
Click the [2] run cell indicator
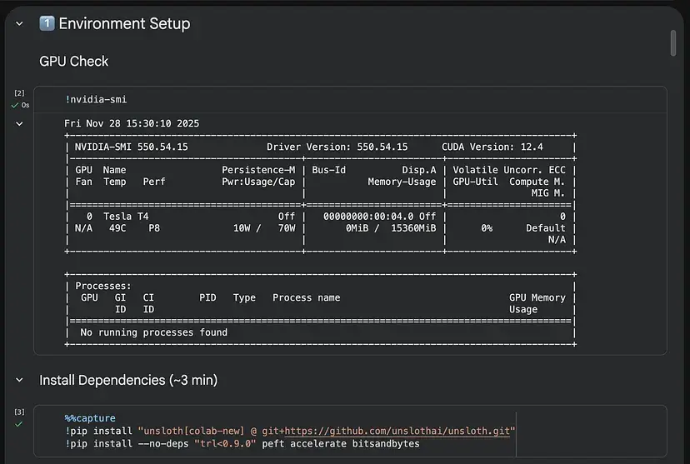pyautogui.click(x=19, y=93)
